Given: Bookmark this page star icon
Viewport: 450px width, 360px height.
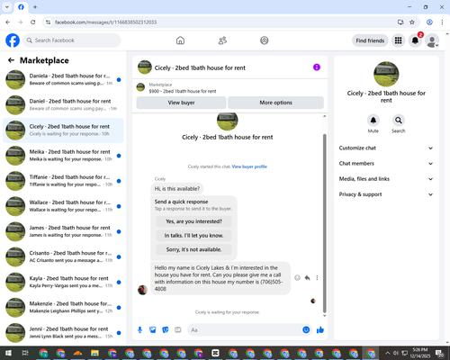Looking at the screenshot, I should coord(412,22).
